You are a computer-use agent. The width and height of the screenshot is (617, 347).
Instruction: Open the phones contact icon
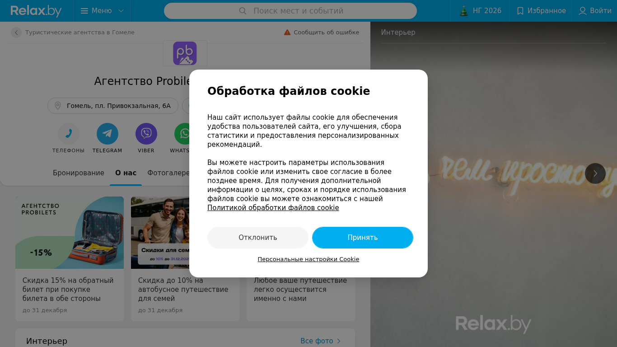[69, 134]
